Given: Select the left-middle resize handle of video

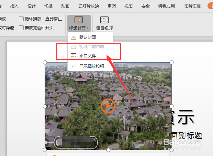Looking at the screenshot, I should tap(45, 106).
